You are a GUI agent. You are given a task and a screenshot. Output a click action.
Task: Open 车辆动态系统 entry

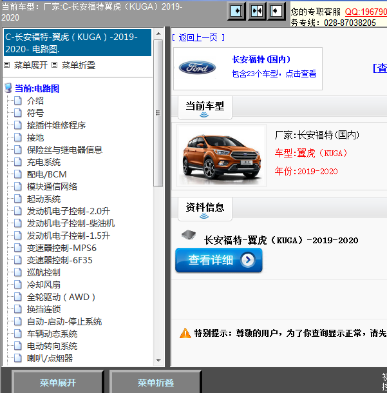52,334
